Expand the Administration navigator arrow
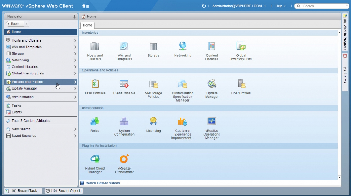Image resolution: width=351 pixels, height=196 pixels. point(75,97)
